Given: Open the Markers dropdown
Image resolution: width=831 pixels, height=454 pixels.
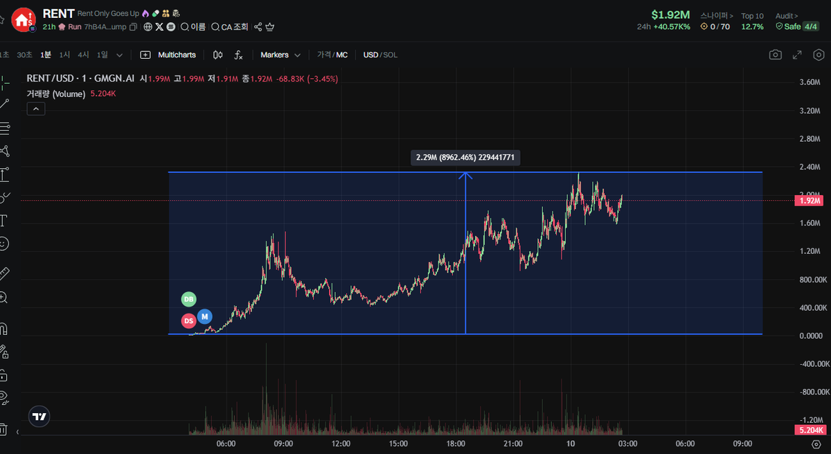Looking at the screenshot, I should coord(280,55).
